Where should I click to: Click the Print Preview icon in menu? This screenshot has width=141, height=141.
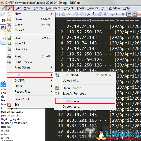[9, 62]
